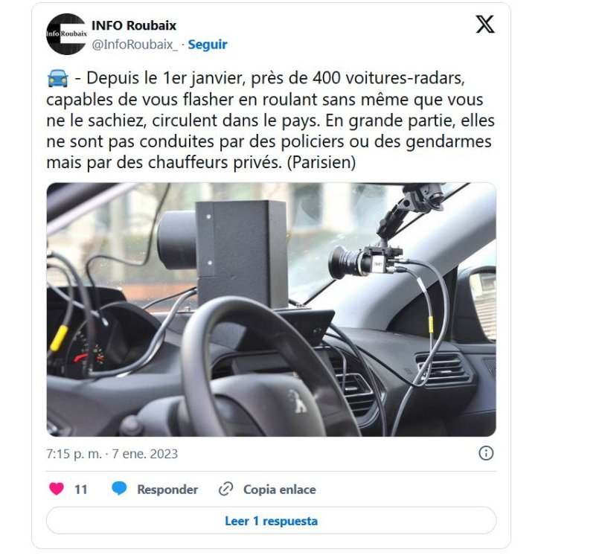Click the blue car emoji starting the tweet
This screenshot has width=602, height=558.
coord(57,78)
